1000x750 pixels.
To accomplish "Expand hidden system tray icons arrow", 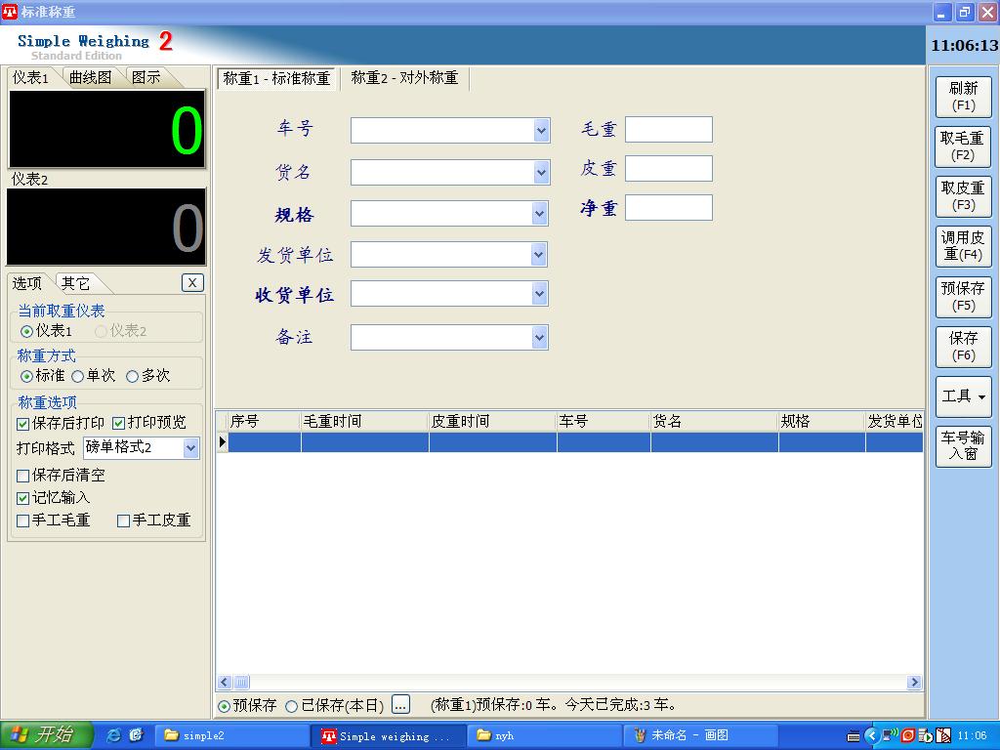I will pyautogui.click(x=871, y=735).
